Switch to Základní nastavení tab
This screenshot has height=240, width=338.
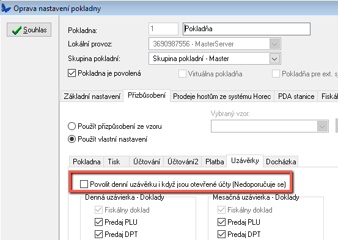pyautogui.click(x=92, y=96)
